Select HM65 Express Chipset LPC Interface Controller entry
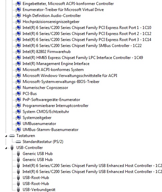The image size is (162, 192). coord(83,58)
